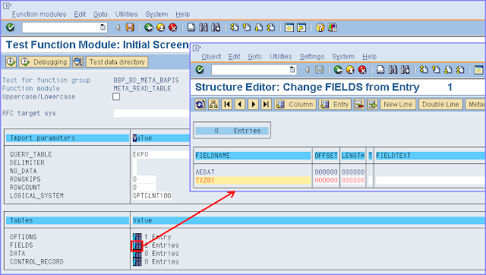
Task: Click red Cancel icon in main window toolbar
Action: (173, 27)
